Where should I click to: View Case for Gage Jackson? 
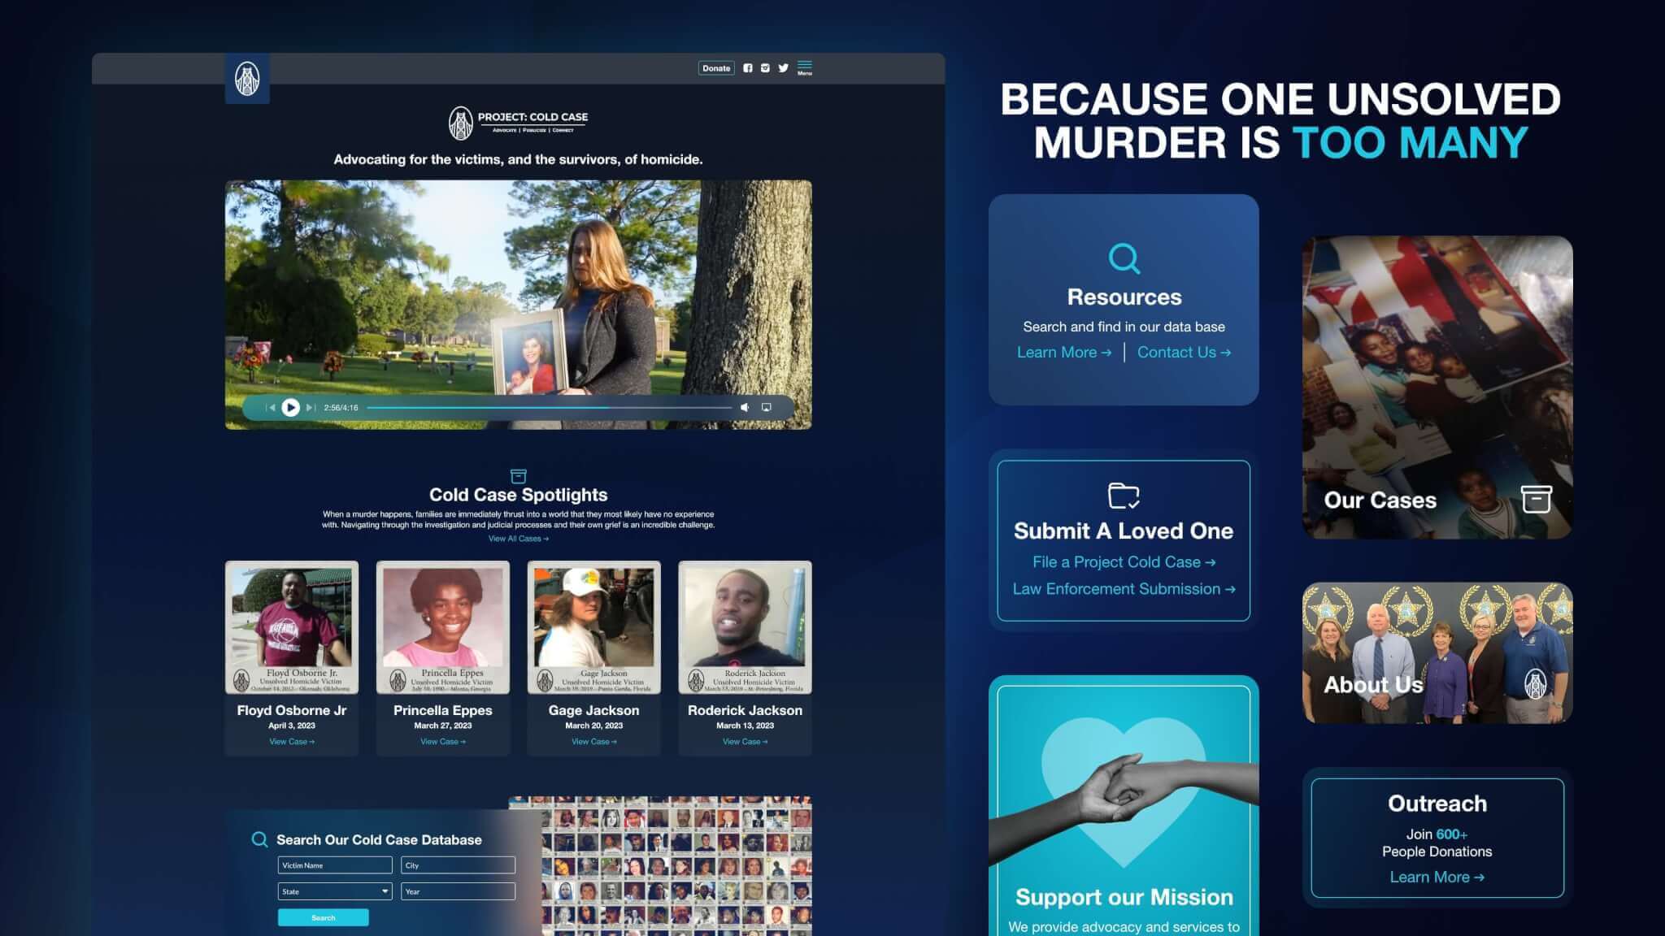pos(593,742)
